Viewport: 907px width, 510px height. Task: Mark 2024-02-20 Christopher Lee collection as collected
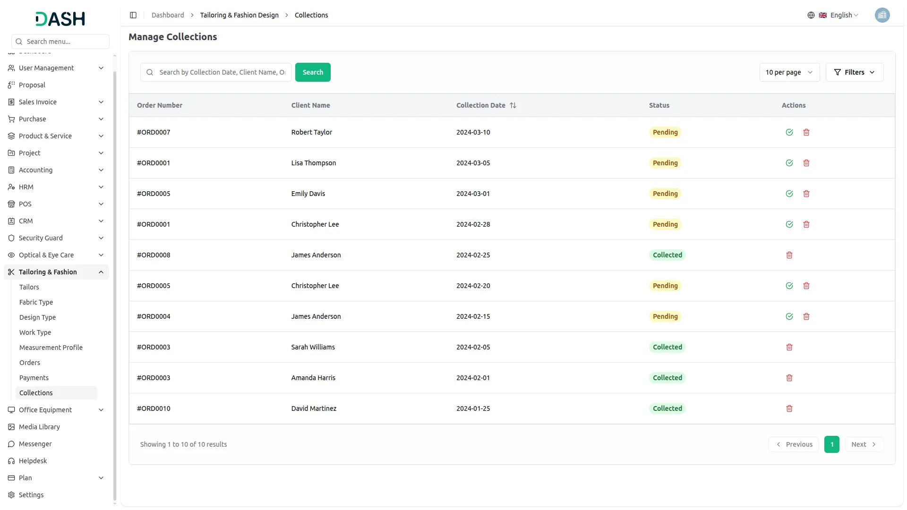tap(789, 286)
